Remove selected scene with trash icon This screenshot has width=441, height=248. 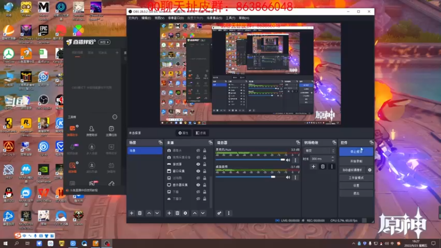(x=140, y=213)
